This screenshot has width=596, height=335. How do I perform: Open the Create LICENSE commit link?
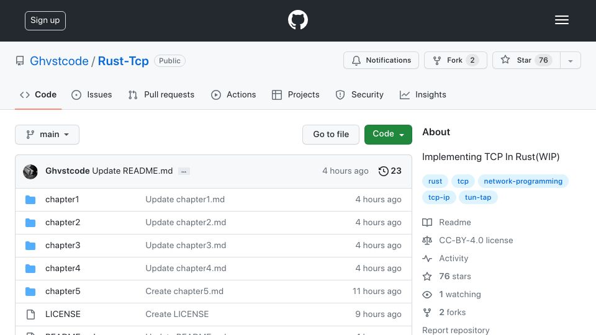(x=177, y=314)
